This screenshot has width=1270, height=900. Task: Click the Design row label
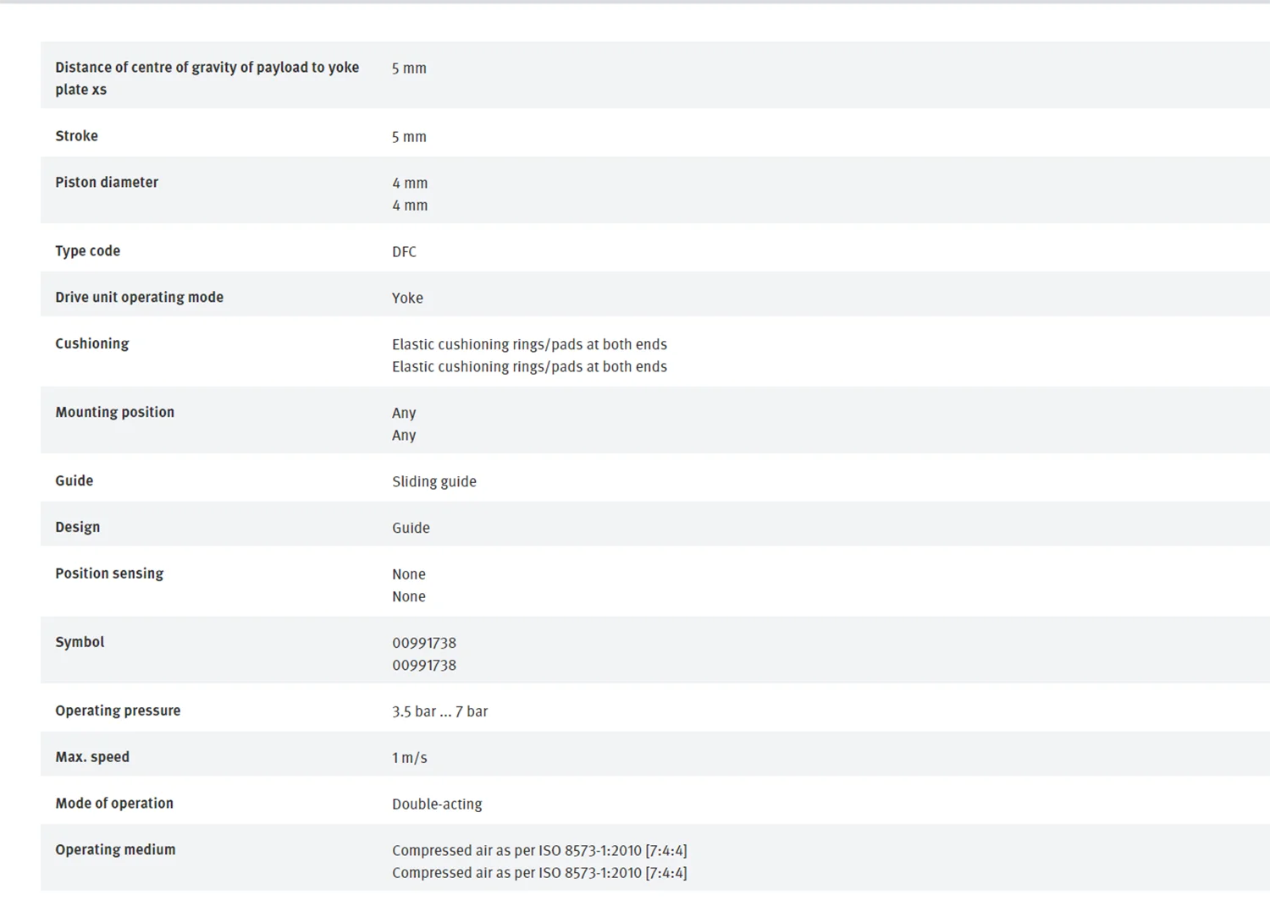pos(77,528)
